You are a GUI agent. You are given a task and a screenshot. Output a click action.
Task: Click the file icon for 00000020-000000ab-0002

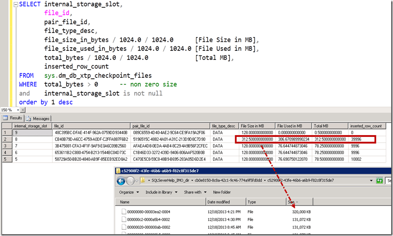click(124, 227)
